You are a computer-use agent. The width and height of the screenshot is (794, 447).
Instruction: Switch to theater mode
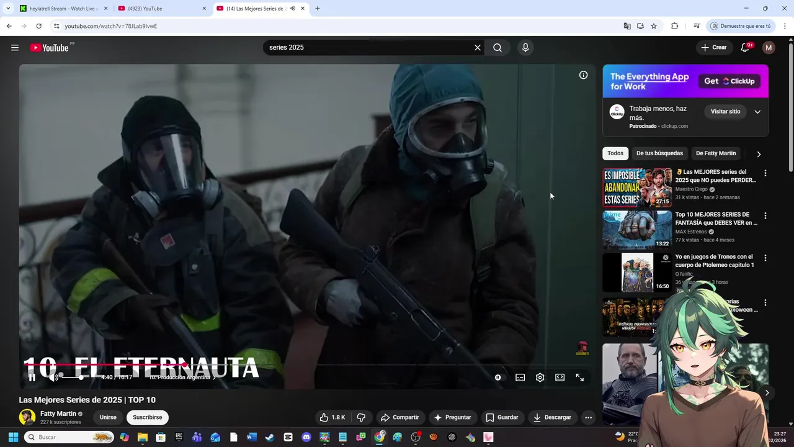560,377
